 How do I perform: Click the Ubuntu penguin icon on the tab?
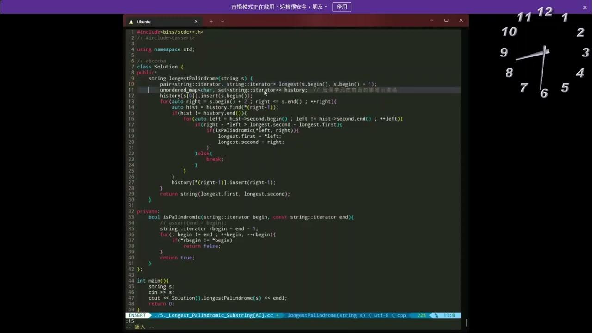coord(131,22)
